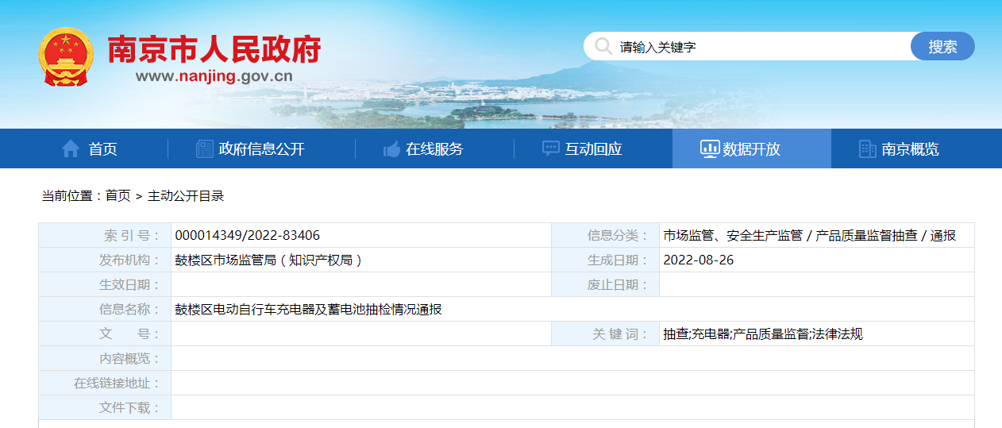Click the magnifying glass search icon
This screenshot has width=1002, height=428.
pyautogui.click(x=603, y=46)
